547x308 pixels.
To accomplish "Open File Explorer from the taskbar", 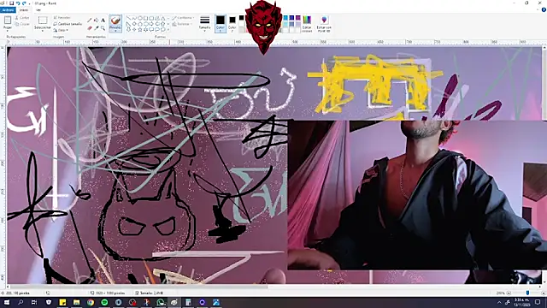I will click(76, 302).
